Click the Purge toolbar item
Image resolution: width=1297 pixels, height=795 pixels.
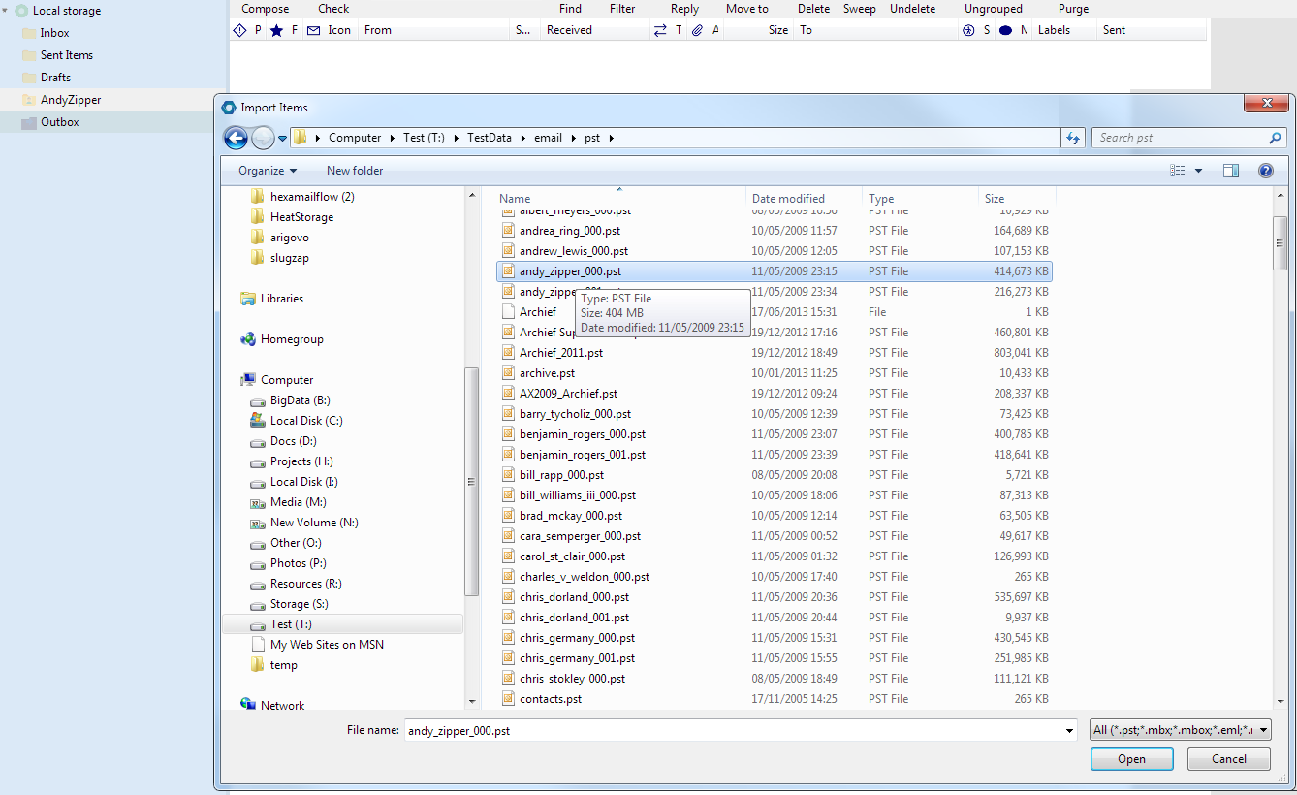coord(1073,9)
